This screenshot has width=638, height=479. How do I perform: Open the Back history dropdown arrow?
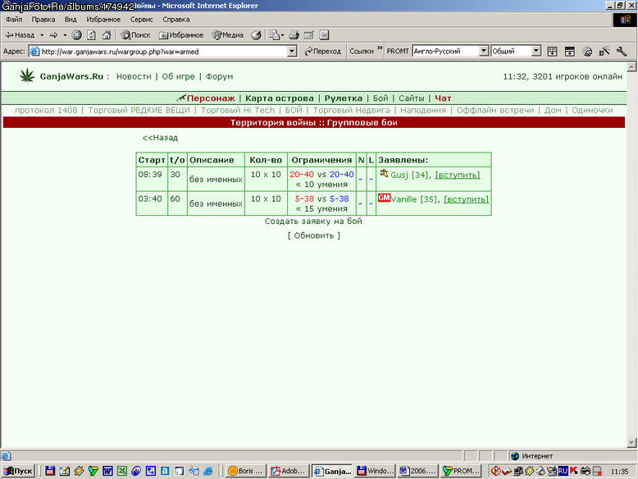[x=42, y=35]
